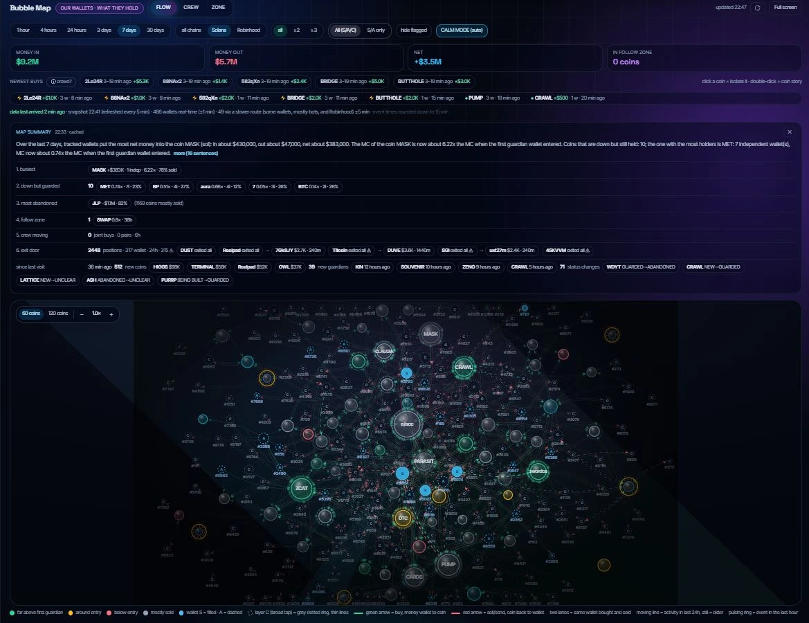Click LATTICE NEW→UNCLEAR status chip
This screenshot has height=623, width=809.
tap(48, 280)
